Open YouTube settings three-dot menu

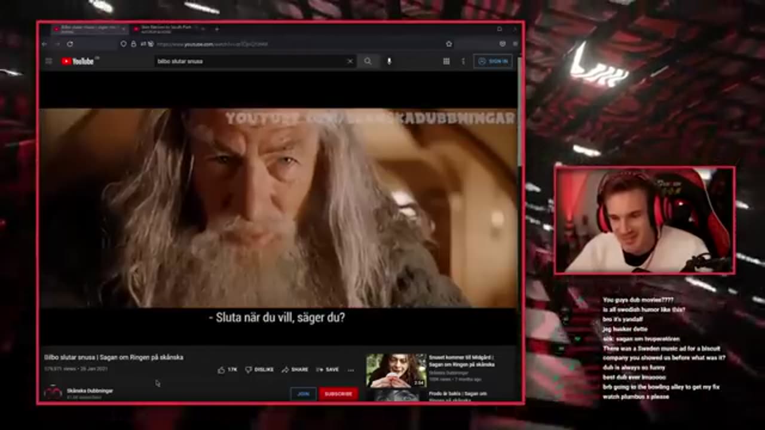coord(463,61)
